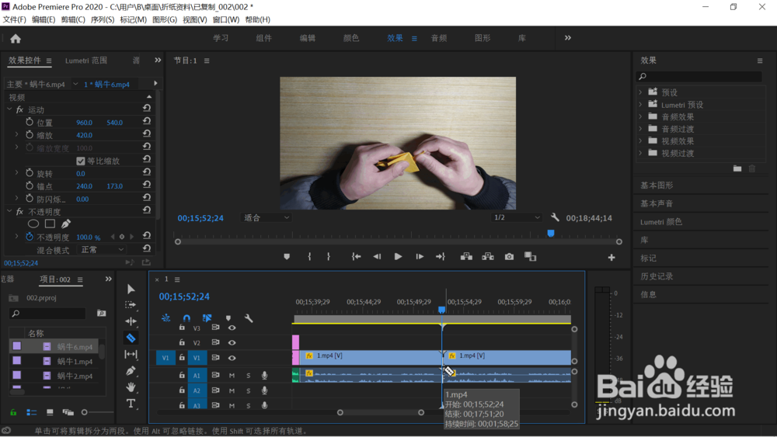Reset the scale parameter
Image resolution: width=777 pixels, height=437 pixels.
[147, 134]
